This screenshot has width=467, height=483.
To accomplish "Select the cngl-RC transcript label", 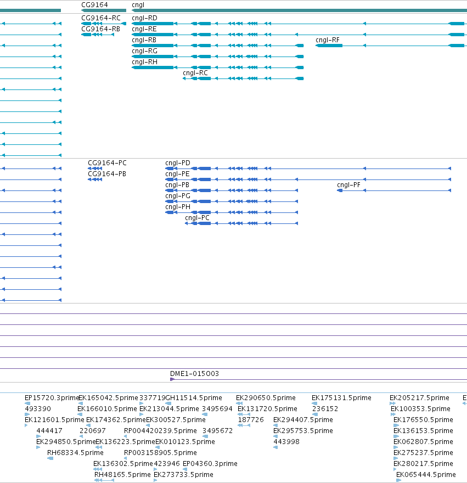I will click(x=195, y=73).
